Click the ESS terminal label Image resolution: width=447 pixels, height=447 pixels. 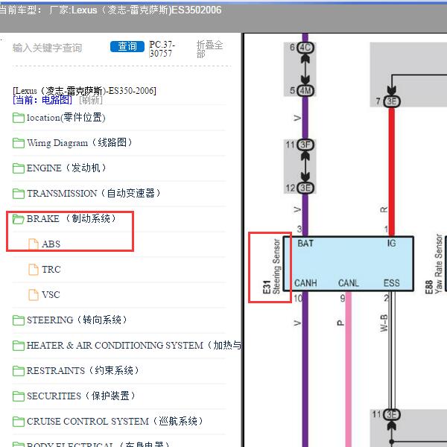click(x=391, y=283)
